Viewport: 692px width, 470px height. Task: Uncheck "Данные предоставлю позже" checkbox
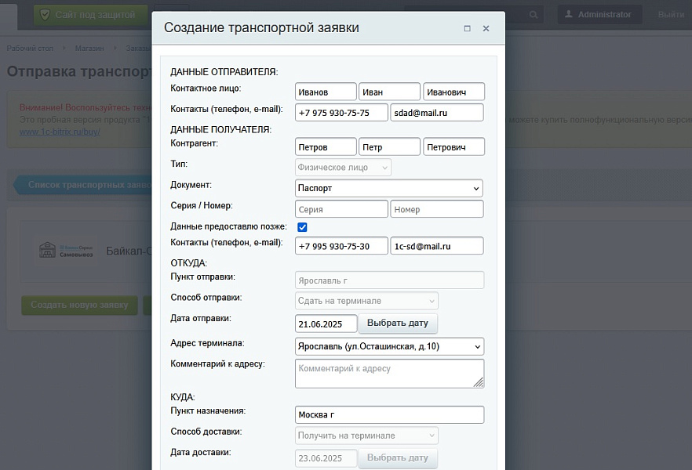click(302, 227)
